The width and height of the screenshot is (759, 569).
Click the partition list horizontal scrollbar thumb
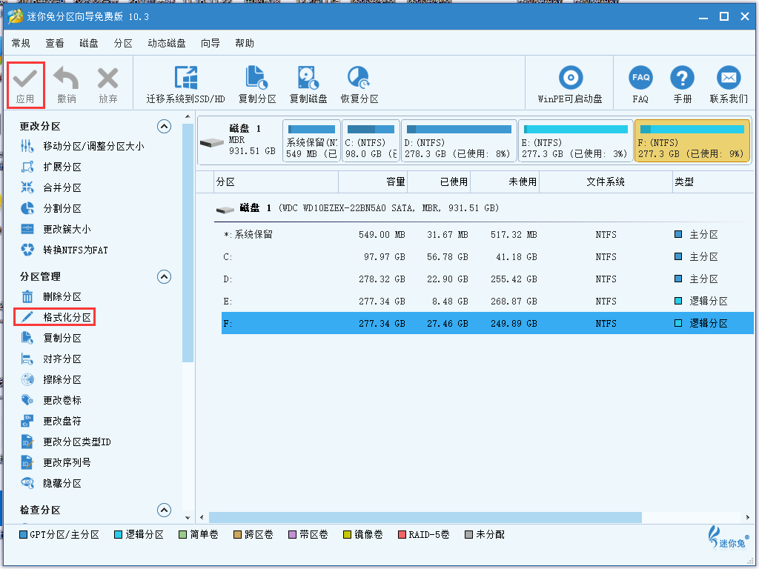pyautogui.click(x=425, y=517)
